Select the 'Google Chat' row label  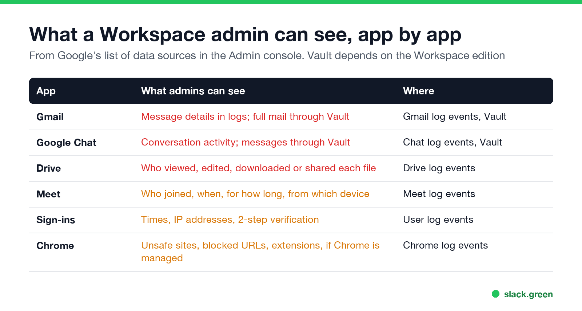(x=66, y=143)
